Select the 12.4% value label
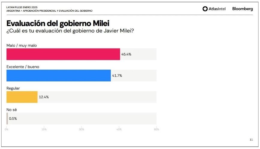 [43, 97]
